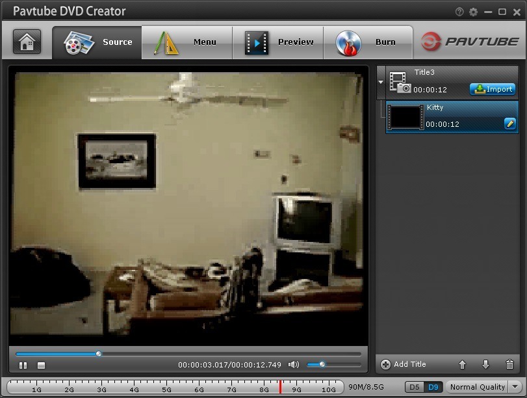Viewport: 527px width, 398px height.
Task: Stop the video preview
Action: click(x=41, y=365)
